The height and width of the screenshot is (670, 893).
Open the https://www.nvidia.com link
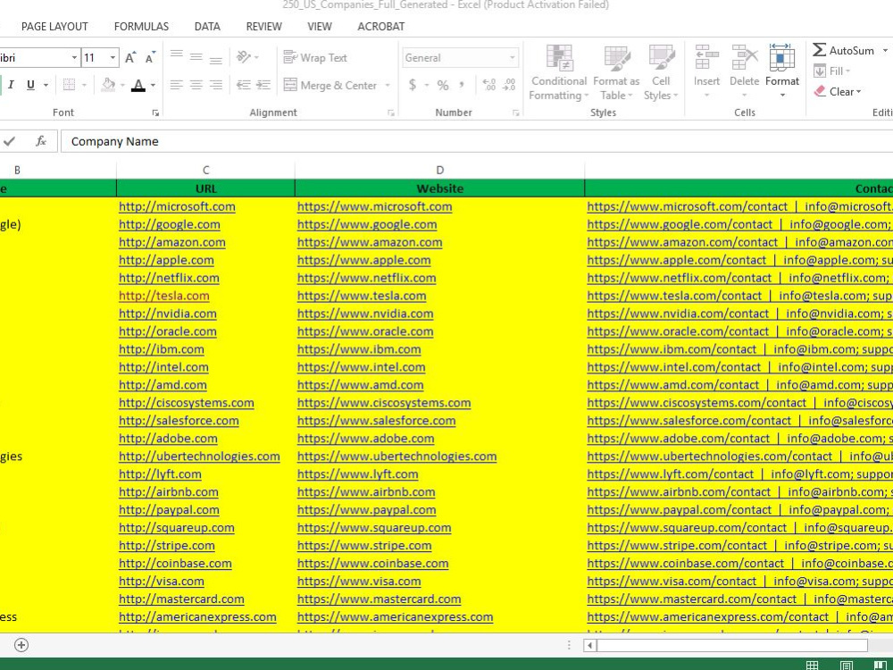(365, 314)
